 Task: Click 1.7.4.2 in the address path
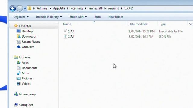point(128,8)
